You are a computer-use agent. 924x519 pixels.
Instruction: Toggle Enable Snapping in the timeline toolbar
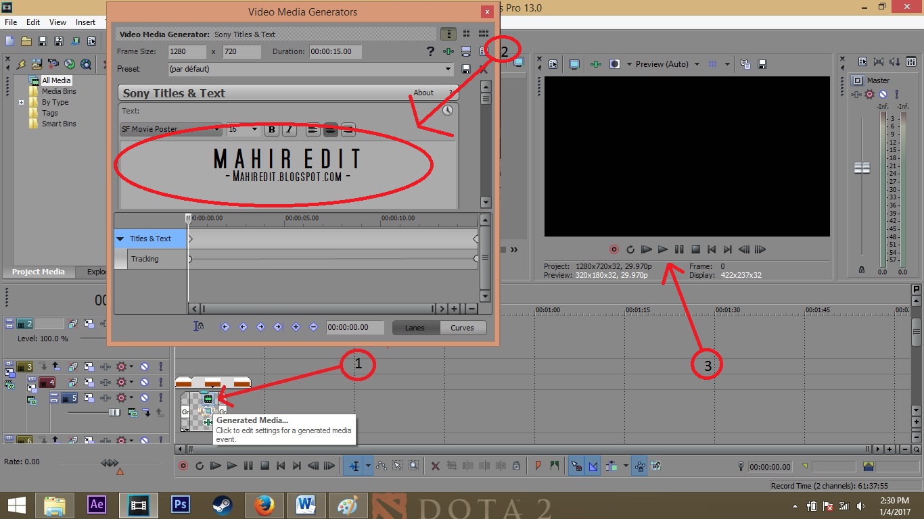tap(576, 466)
